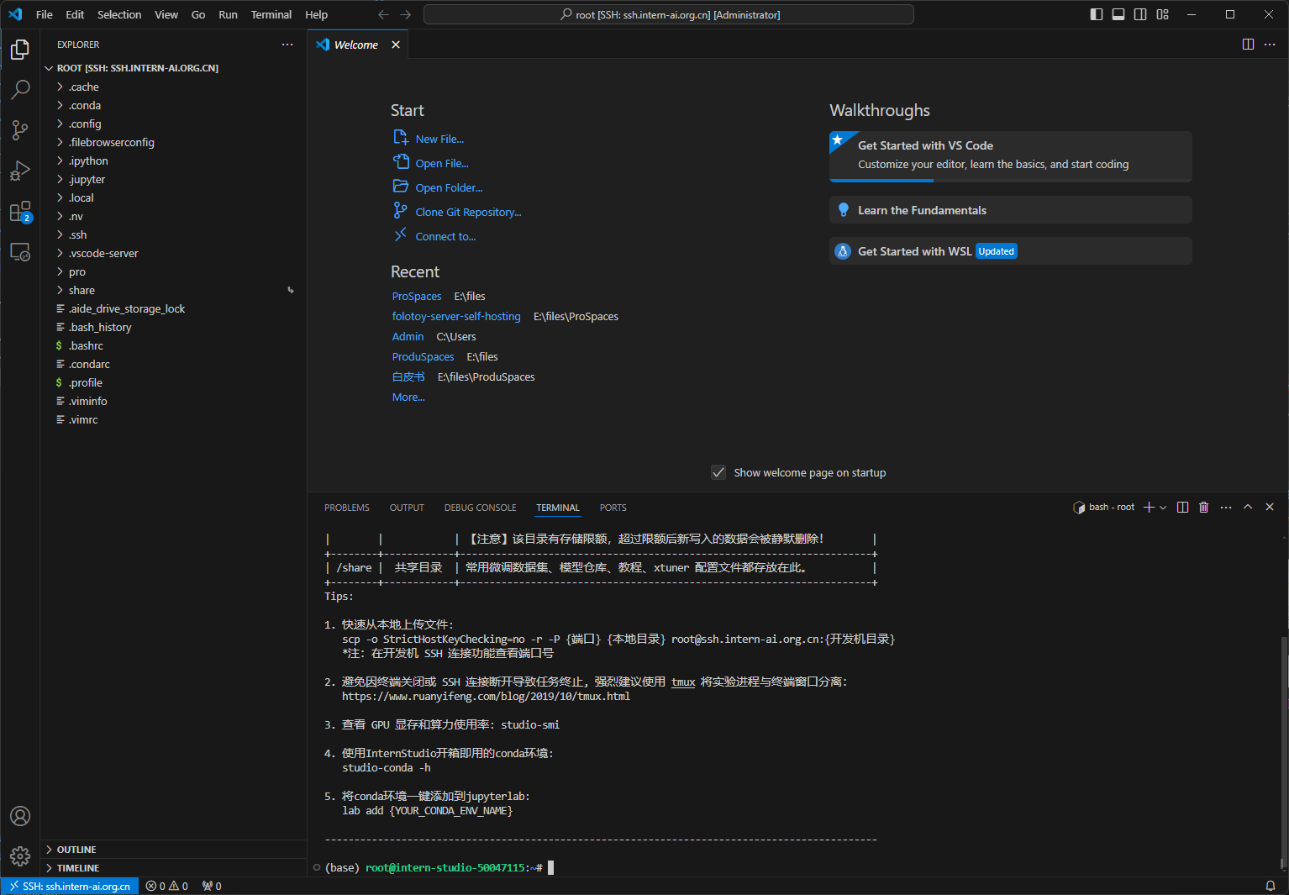
Task: Open the Search view in activity bar
Action: pos(20,90)
